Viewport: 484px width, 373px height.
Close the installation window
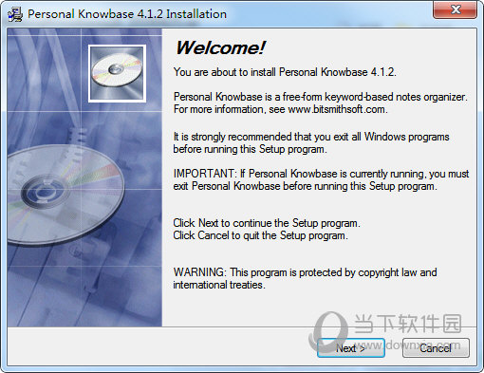point(456,9)
